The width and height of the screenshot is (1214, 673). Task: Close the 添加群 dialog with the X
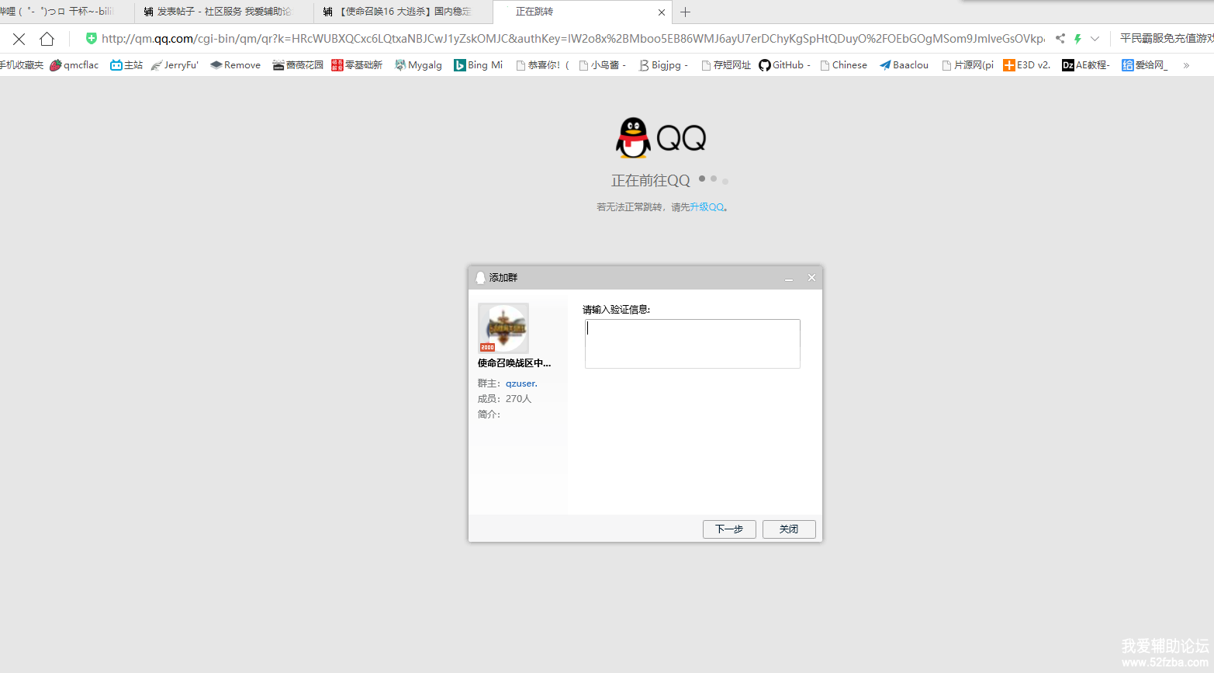tap(812, 278)
